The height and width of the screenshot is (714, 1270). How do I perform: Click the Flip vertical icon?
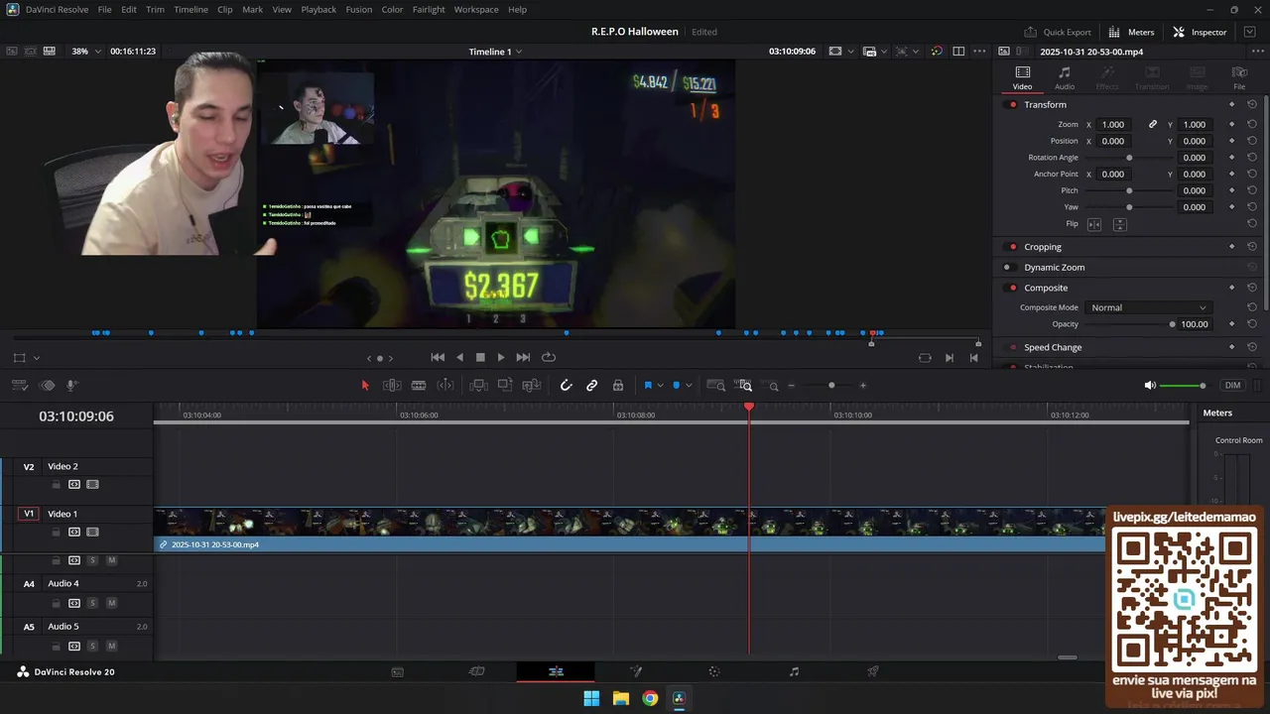pos(1119,224)
